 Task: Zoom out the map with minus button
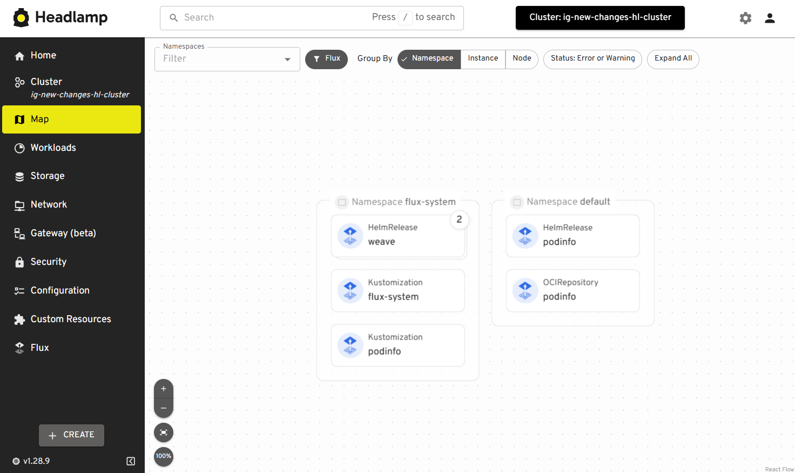164,408
